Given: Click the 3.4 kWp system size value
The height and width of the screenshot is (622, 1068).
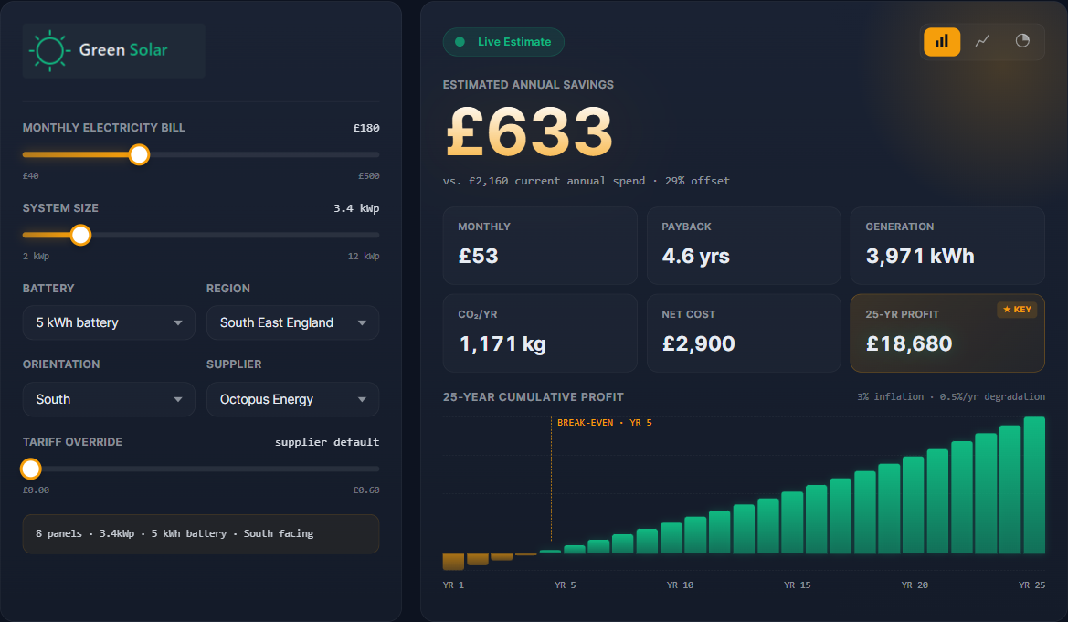Looking at the screenshot, I should (356, 208).
